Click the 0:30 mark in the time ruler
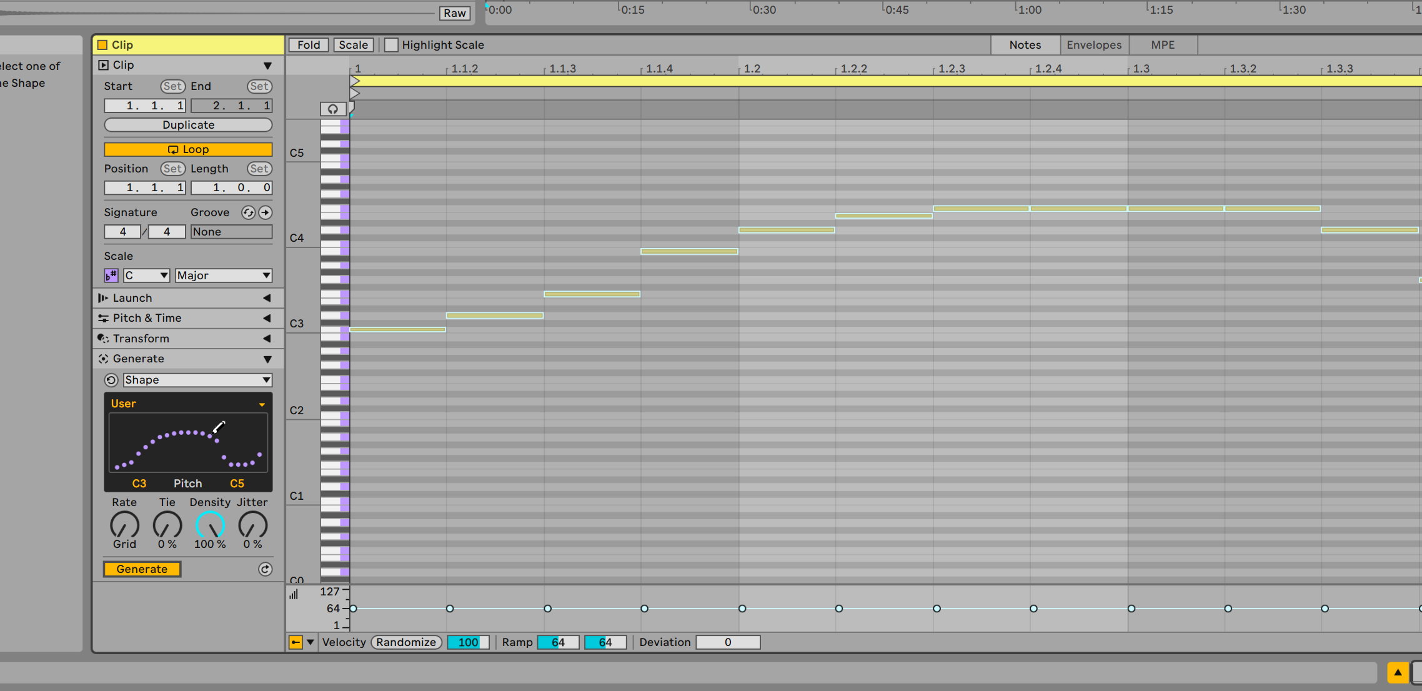The image size is (1422, 691). 764,10
